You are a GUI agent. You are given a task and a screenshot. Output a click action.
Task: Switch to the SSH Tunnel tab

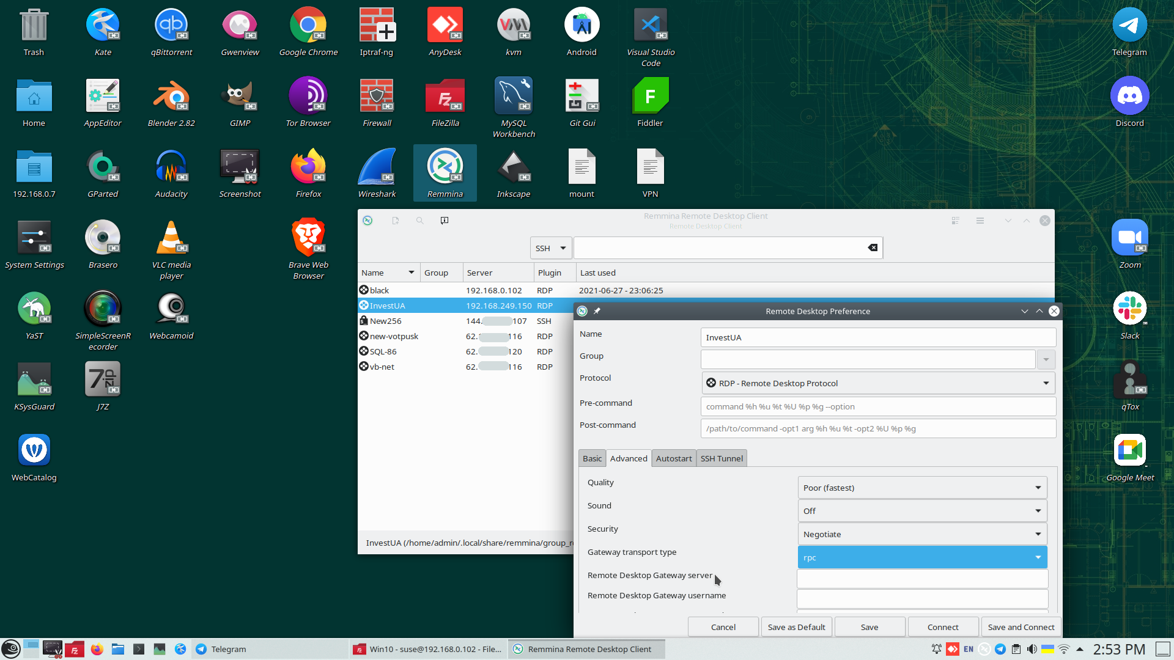(x=722, y=458)
